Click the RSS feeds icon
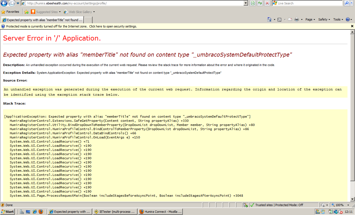Viewport: 355px width, 215px height. coord(279,19)
